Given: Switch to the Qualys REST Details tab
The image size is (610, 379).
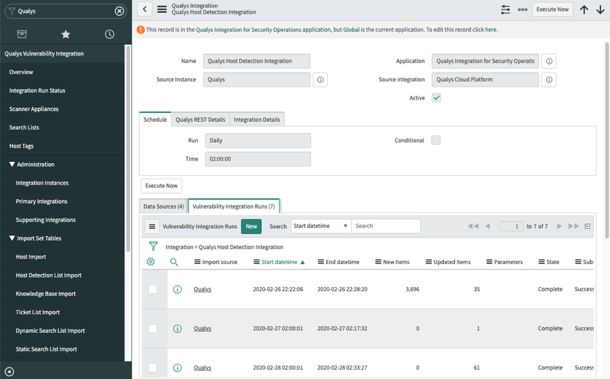Looking at the screenshot, I should (x=201, y=120).
